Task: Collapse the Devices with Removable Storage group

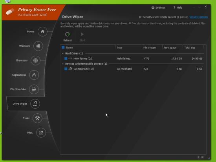Action: coord(63,64)
